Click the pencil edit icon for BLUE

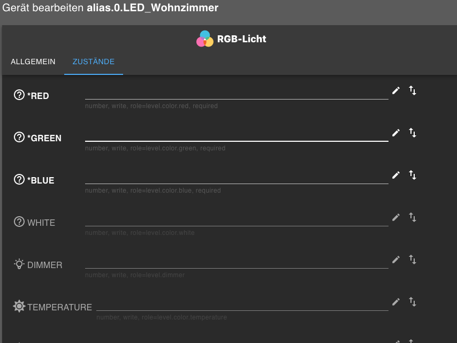(x=396, y=175)
